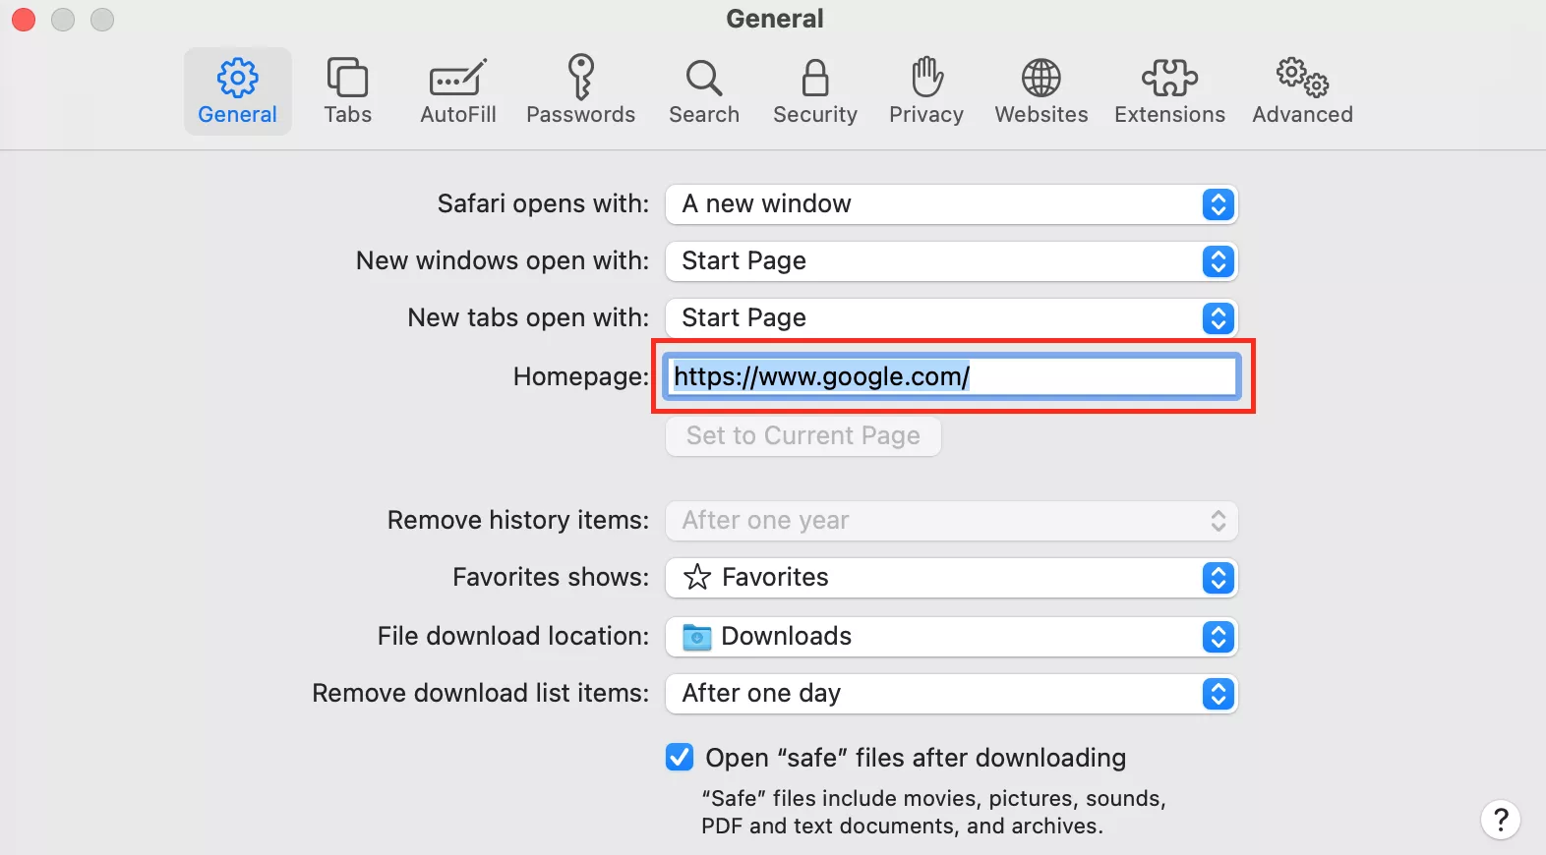Open the help question mark button
Screen dimensions: 1546x855
point(1501,820)
